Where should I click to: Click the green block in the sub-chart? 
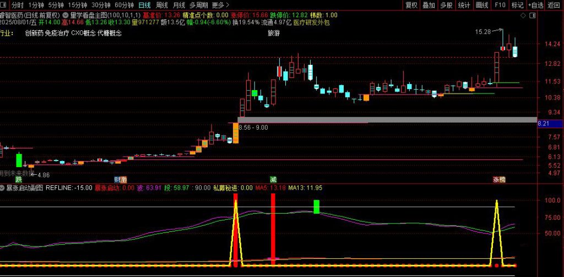[316, 207]
